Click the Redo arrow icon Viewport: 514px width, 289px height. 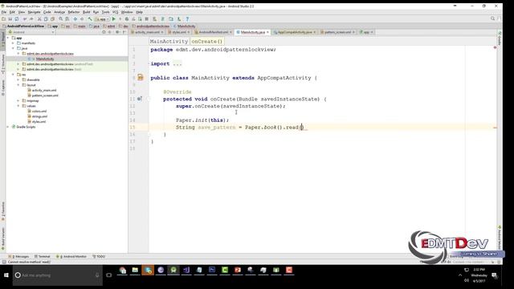pos(31,19)
